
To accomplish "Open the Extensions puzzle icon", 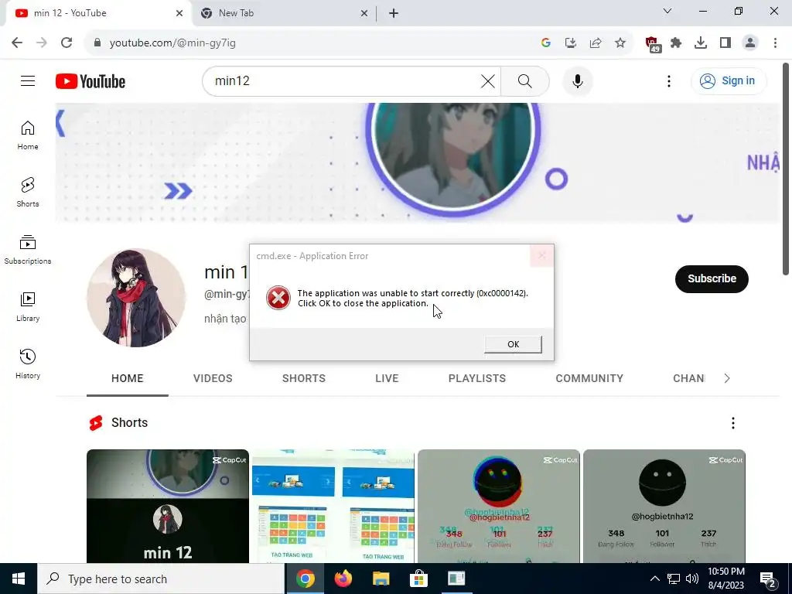I will point(676,43).
